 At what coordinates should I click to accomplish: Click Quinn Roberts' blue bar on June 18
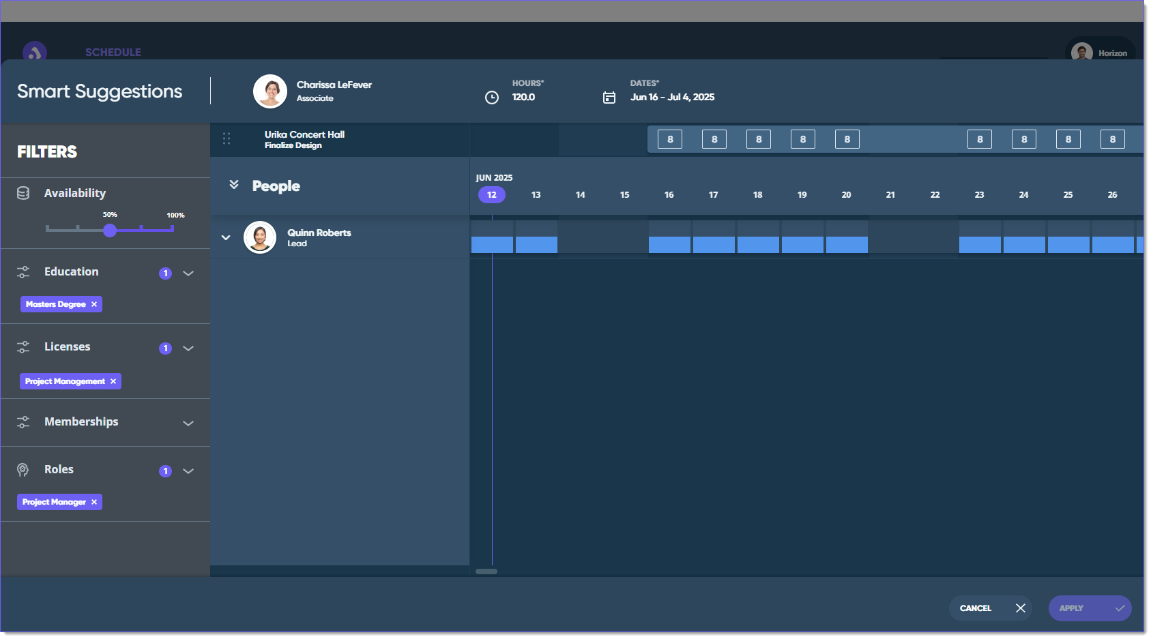click(x=759, y=245)
